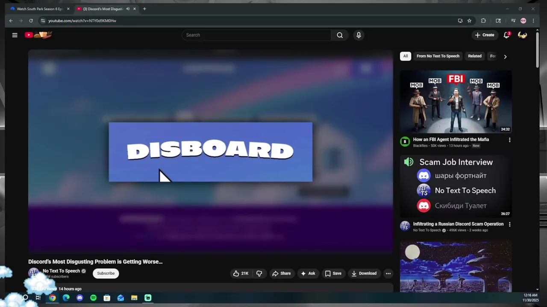Open Blackfiles channel avatar
This screenshot has height=307, width=547.
click(x=405, y=142)
